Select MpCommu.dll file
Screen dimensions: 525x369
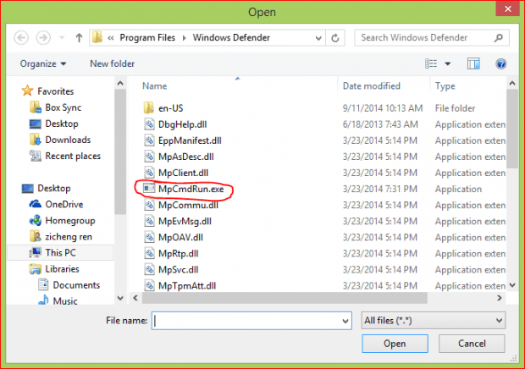188,205
